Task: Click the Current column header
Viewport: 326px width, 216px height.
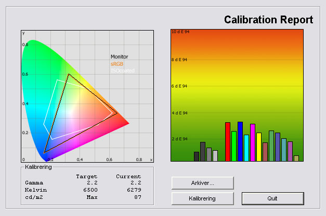Action: (128, 177)
